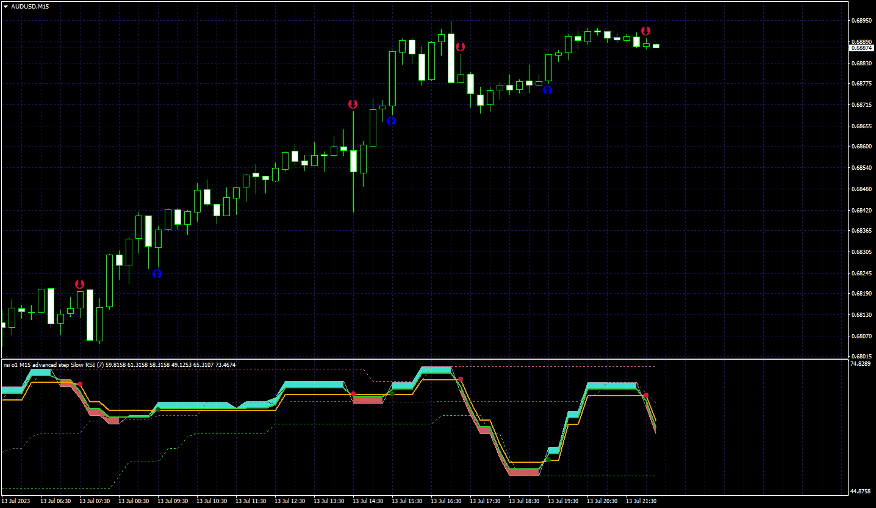Click the 13 Jul 2023 date label
Viewport: 876px width, 508px height.
tap(16, 501)
